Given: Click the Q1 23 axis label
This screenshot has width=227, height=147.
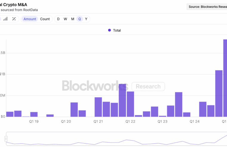Looking at the screenshot, I should [163, 122].
